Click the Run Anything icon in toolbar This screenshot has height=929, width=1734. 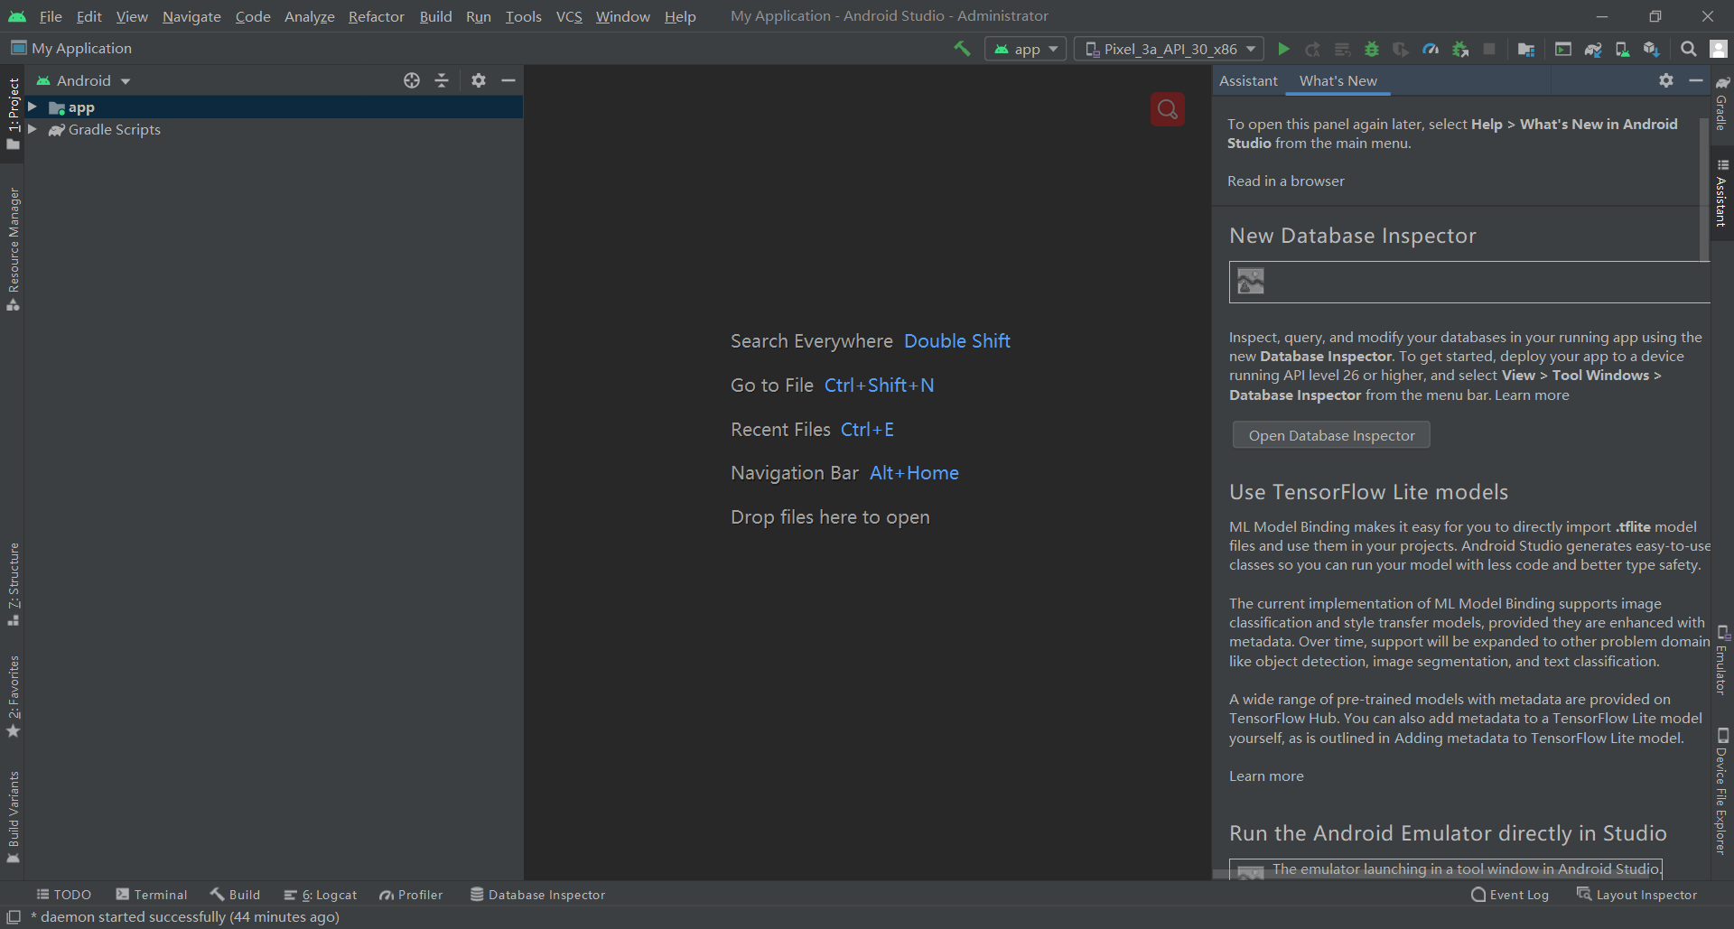[x=1563, y=49]
